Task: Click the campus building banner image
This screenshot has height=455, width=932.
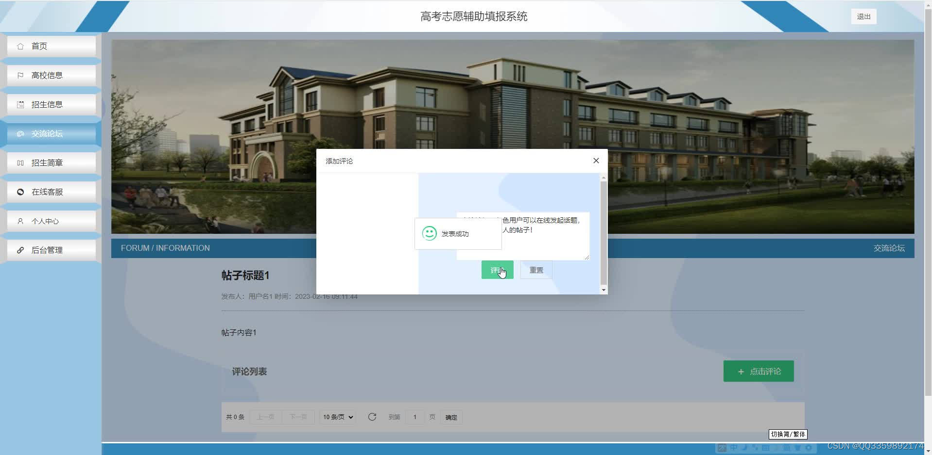Action: [x=513, y=136]
